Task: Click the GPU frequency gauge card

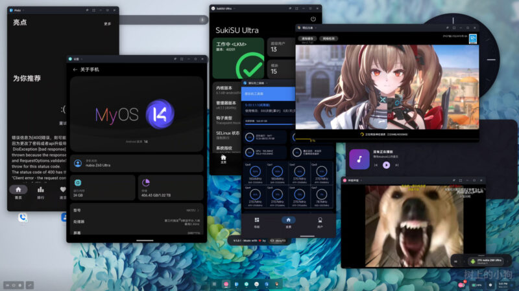Action: pos(265,153)
